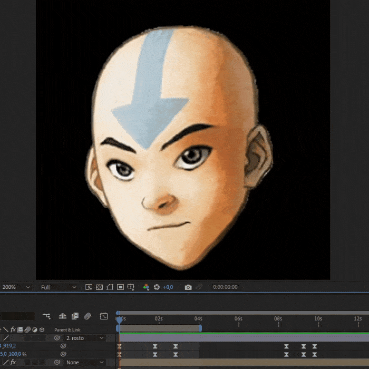Viewport: 369px width, 369px height.
Task: Click the motion blur column header
Action: (27, 329)
